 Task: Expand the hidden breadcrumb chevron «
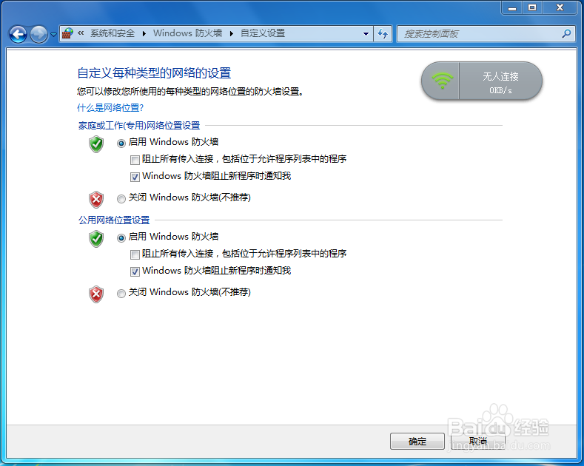coord(81,33)
